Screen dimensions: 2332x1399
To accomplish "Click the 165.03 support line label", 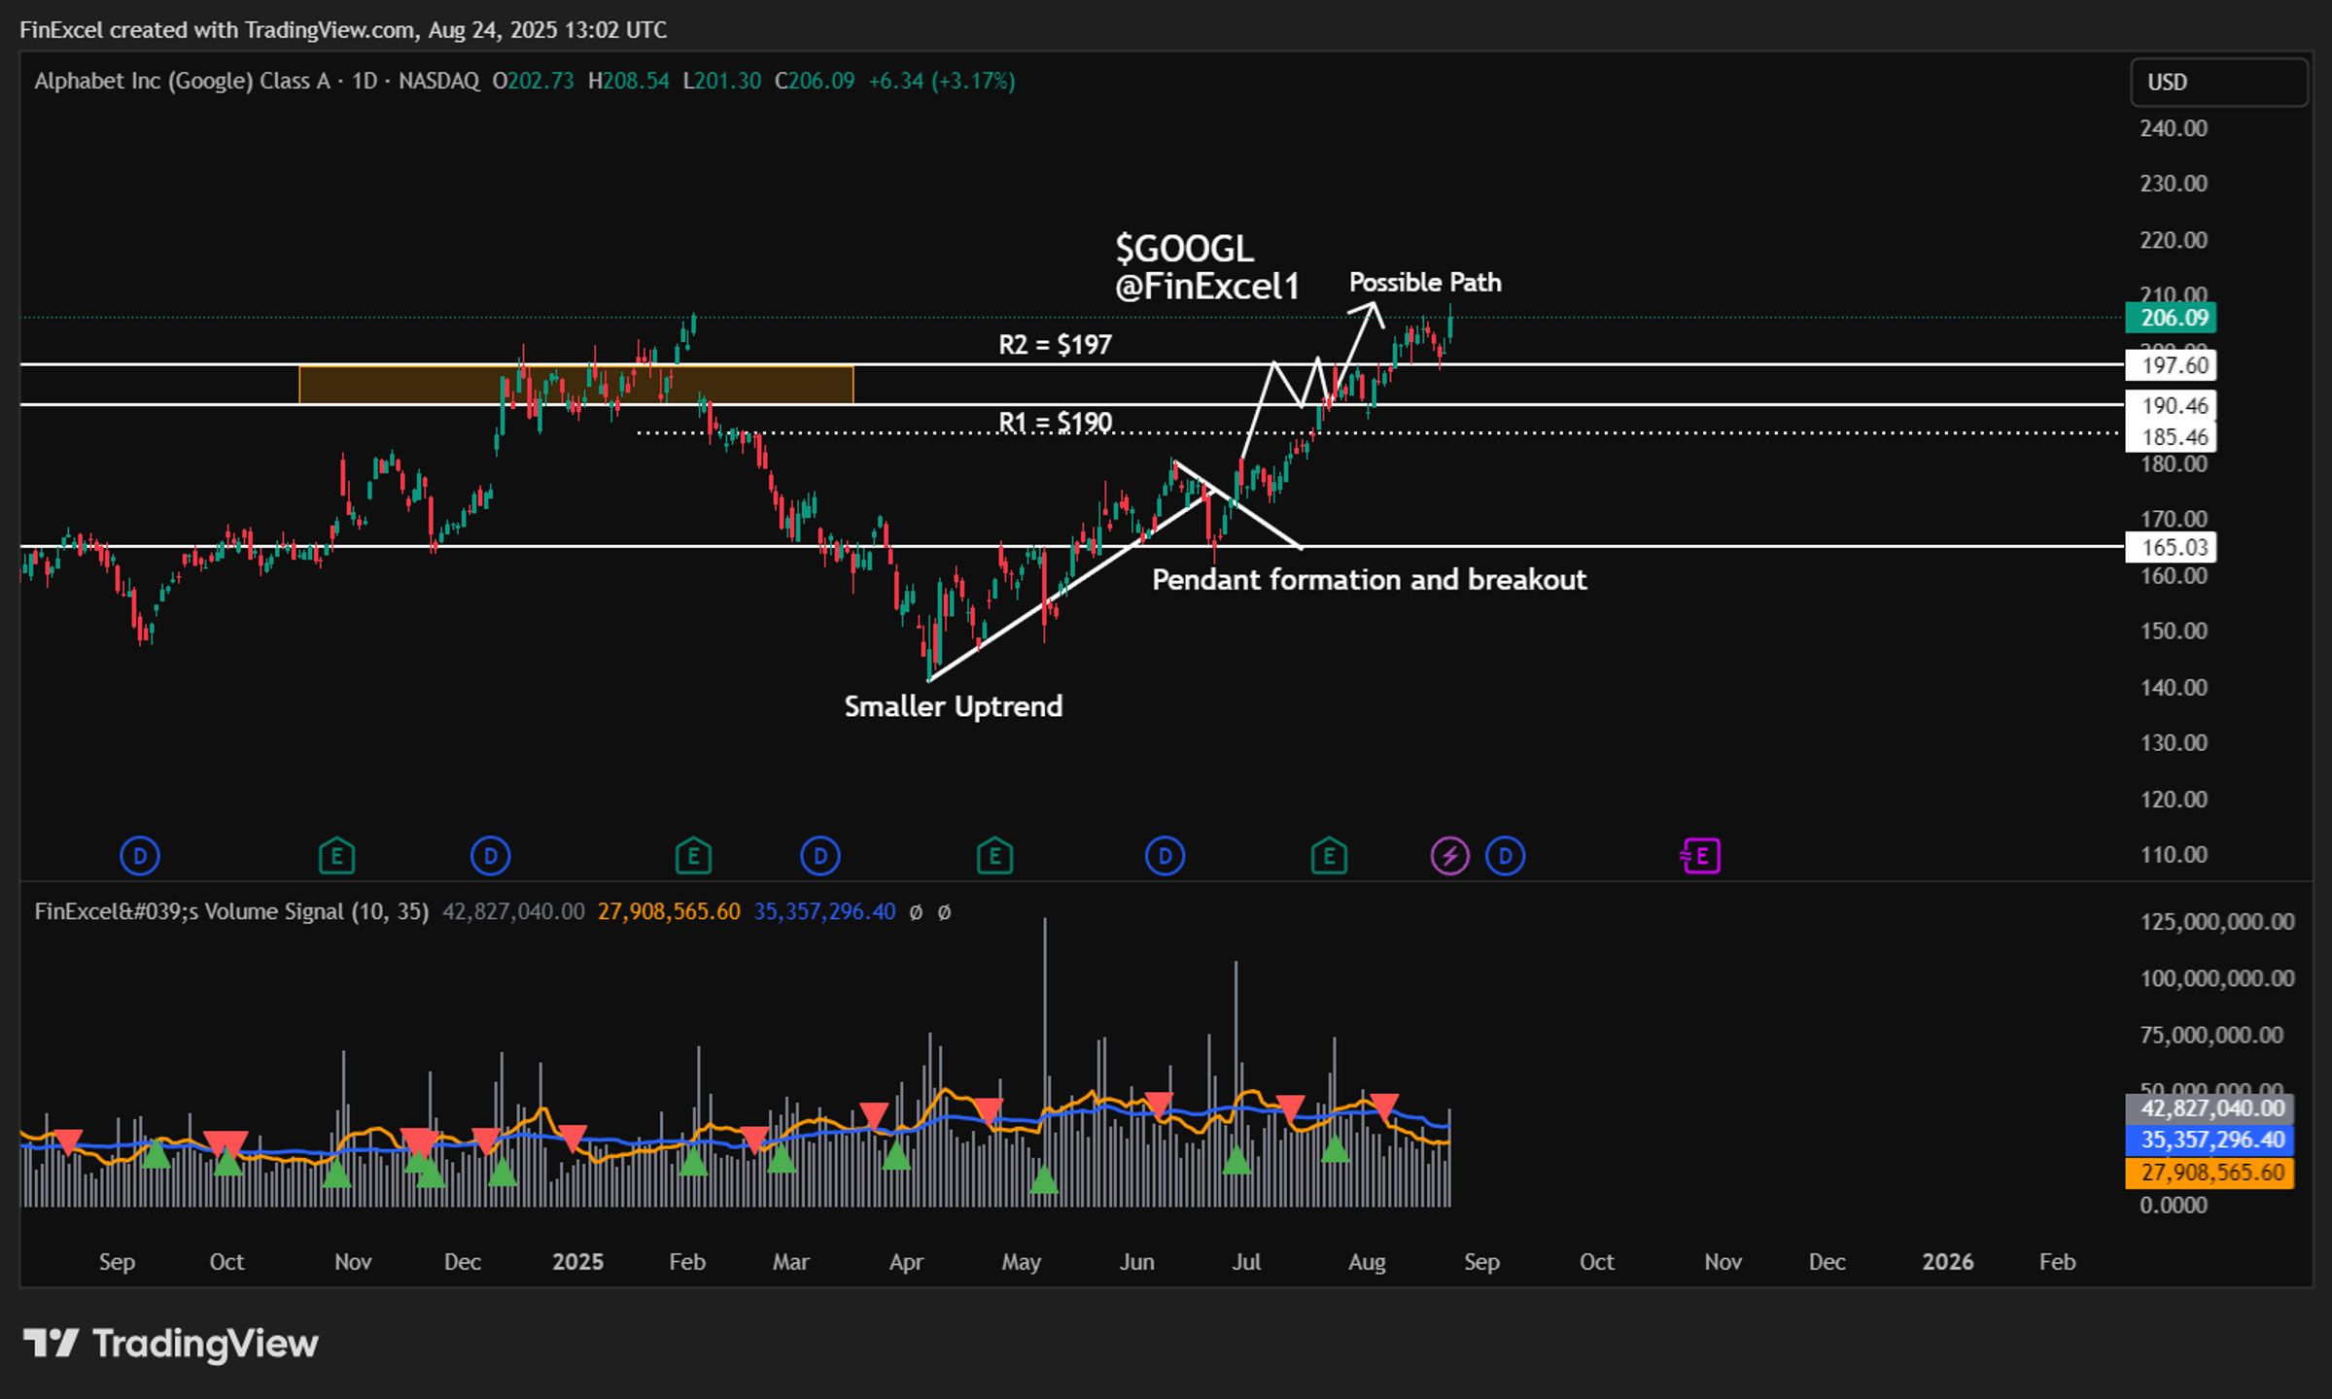I will [2171, 547].
